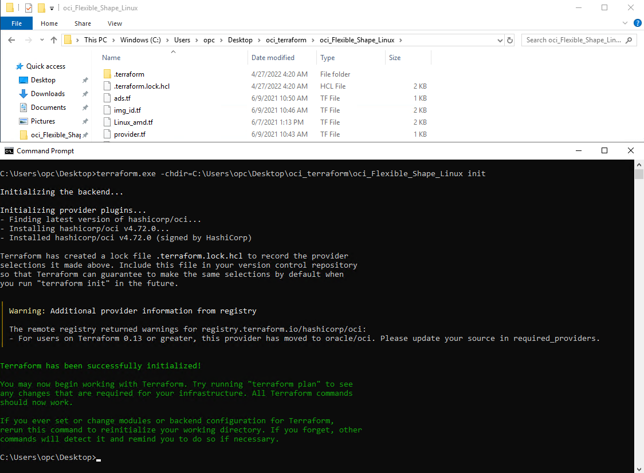Select the Quick access star icon

click(19, 66)
